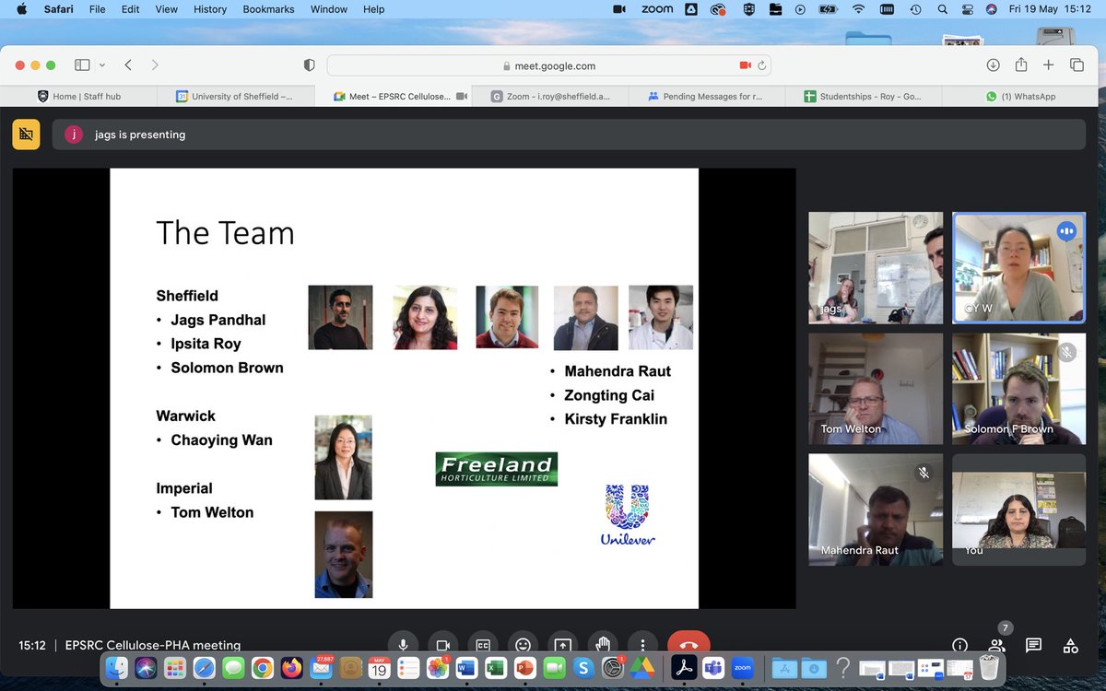Open Firefox from the Dock
The image size is (1106, 691).
291,667
